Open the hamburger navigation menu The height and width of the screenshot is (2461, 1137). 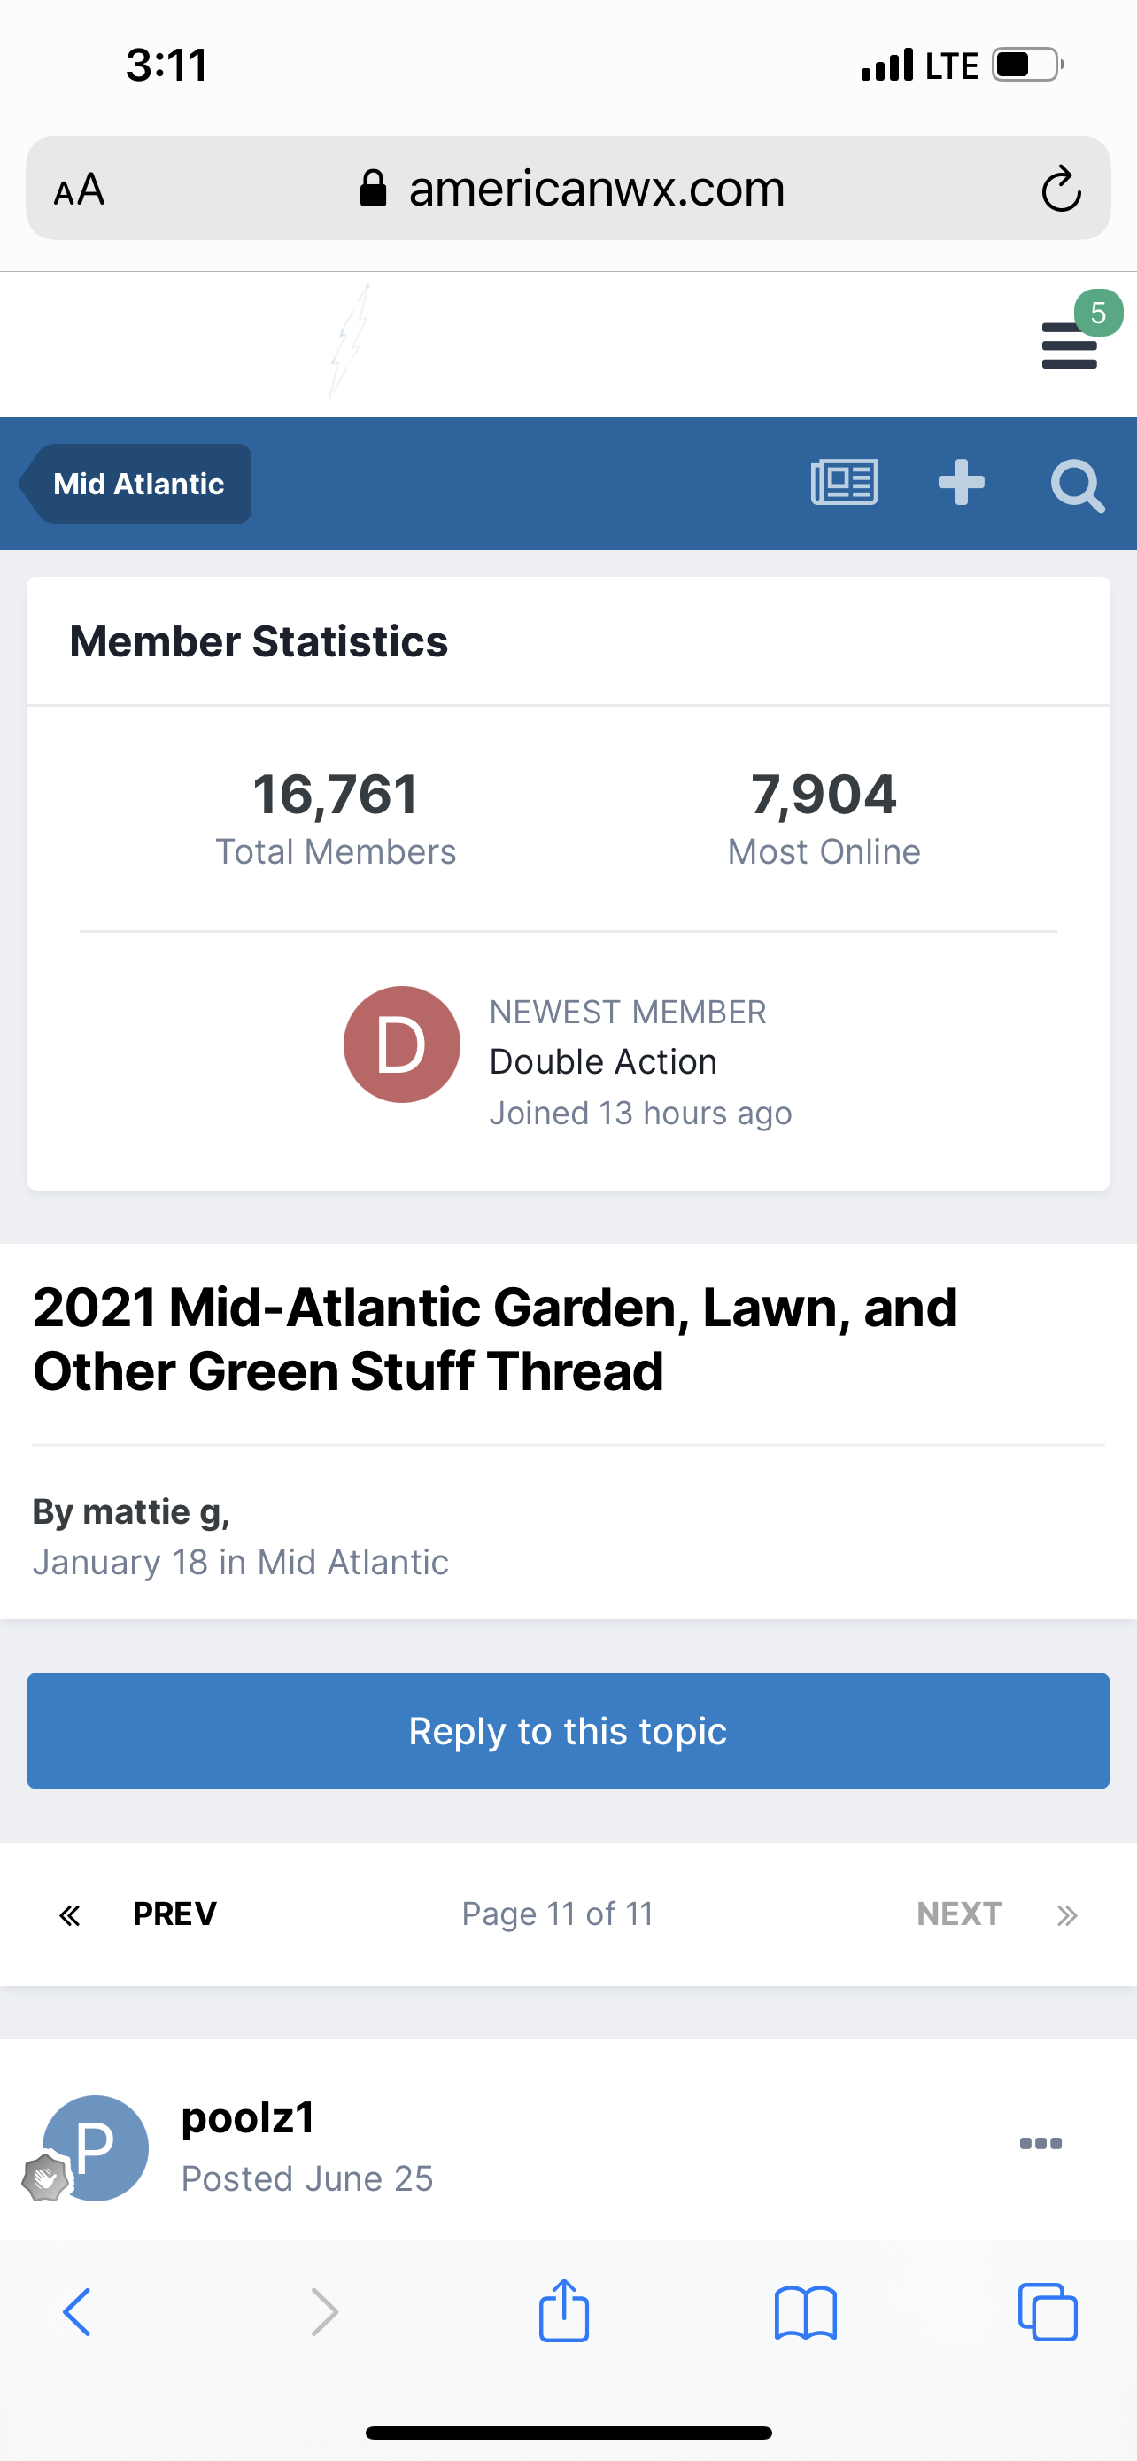tap(1068, 345)
